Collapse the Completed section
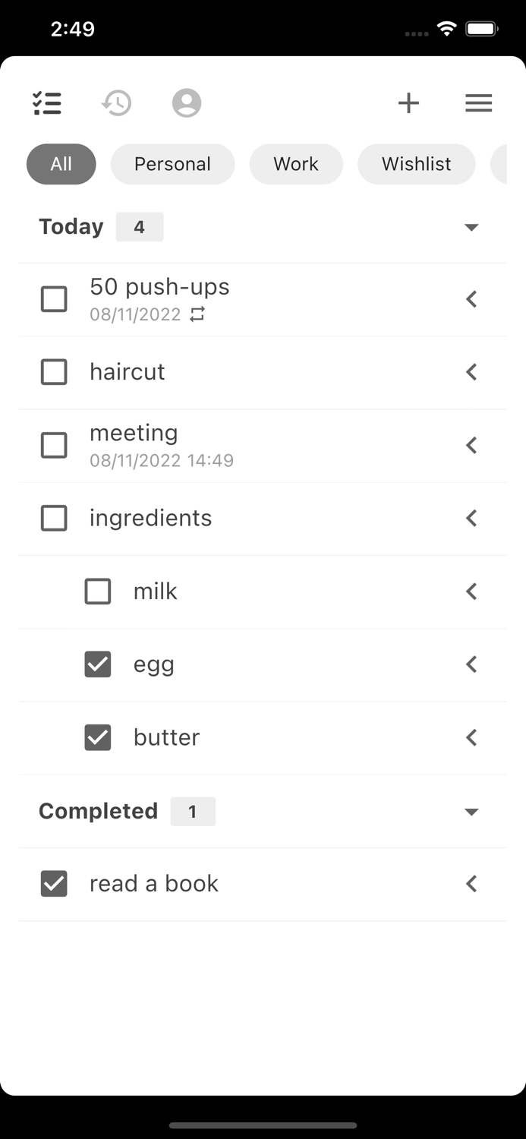Image resolution: width=526 pixels, height=1139 pixels. (x=472, y=811)
